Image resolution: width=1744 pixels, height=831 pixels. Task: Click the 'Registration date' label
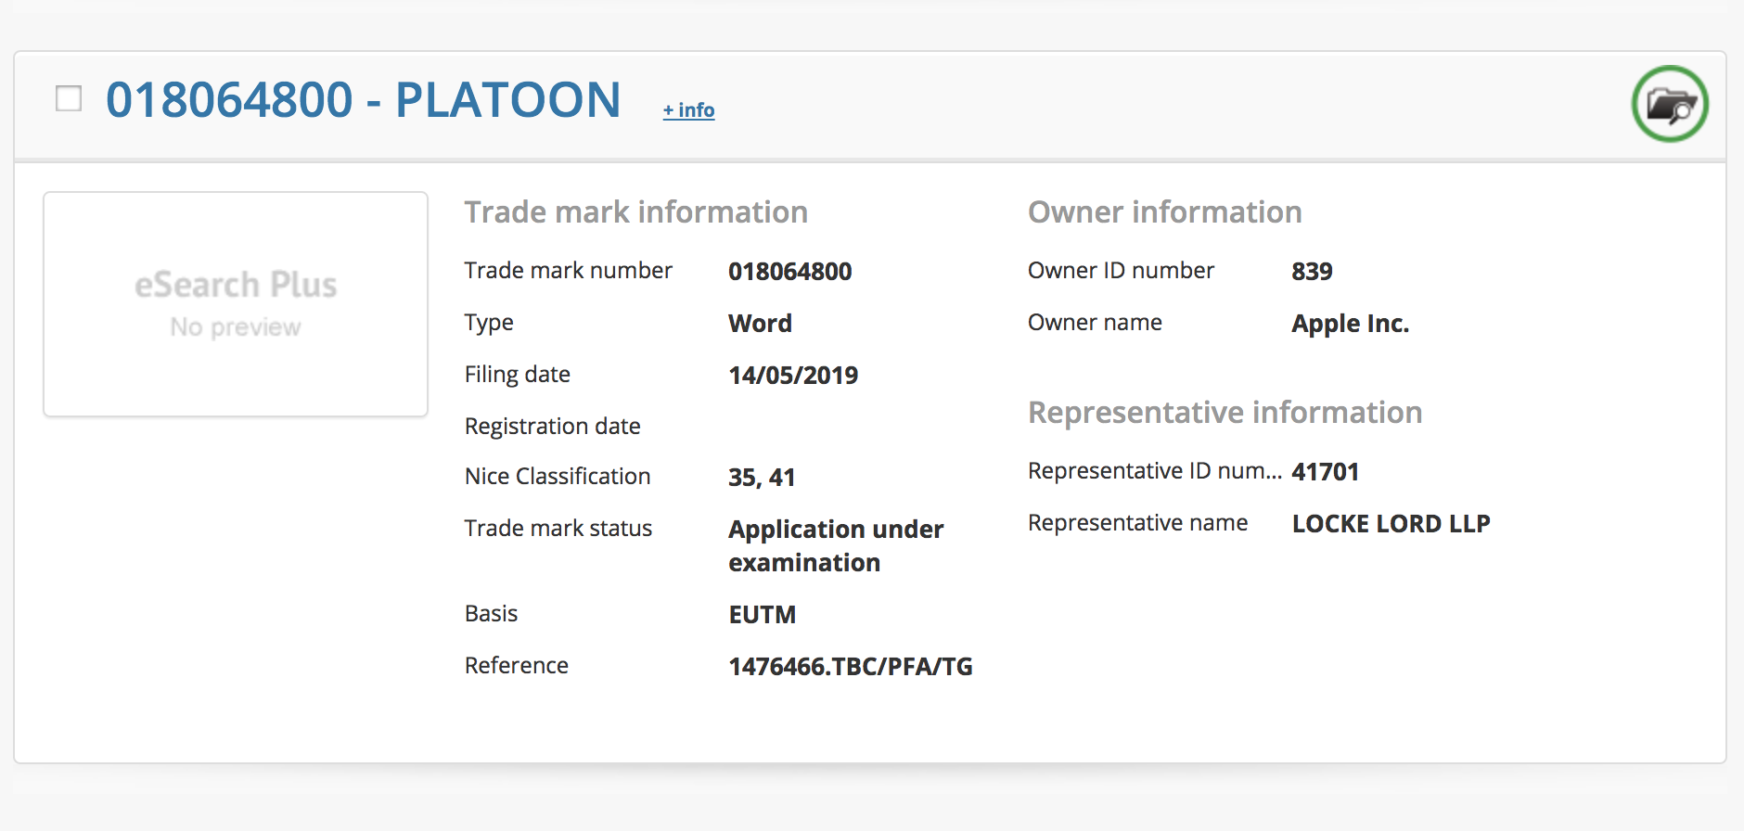(552, 427)
